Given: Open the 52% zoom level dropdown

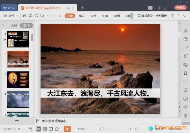Looking at the screenshot, I should point(82,129).
